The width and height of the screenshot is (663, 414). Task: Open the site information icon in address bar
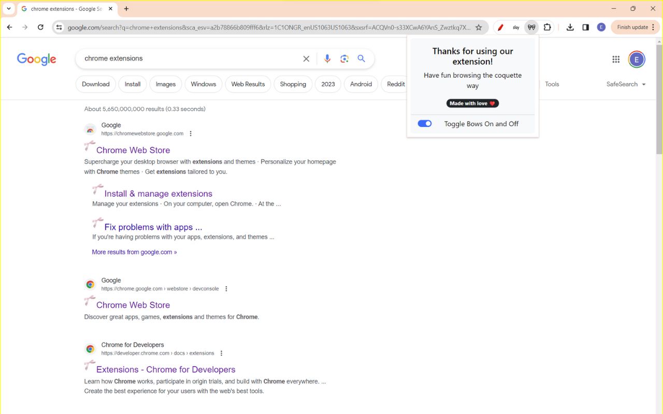59,27
